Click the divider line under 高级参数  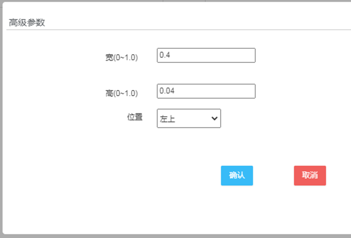(x=176, y=29)
